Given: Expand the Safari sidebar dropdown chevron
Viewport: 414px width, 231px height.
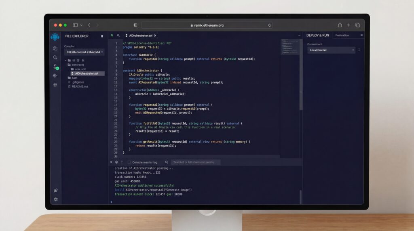Looking at the screenshot, I should 81,25.
